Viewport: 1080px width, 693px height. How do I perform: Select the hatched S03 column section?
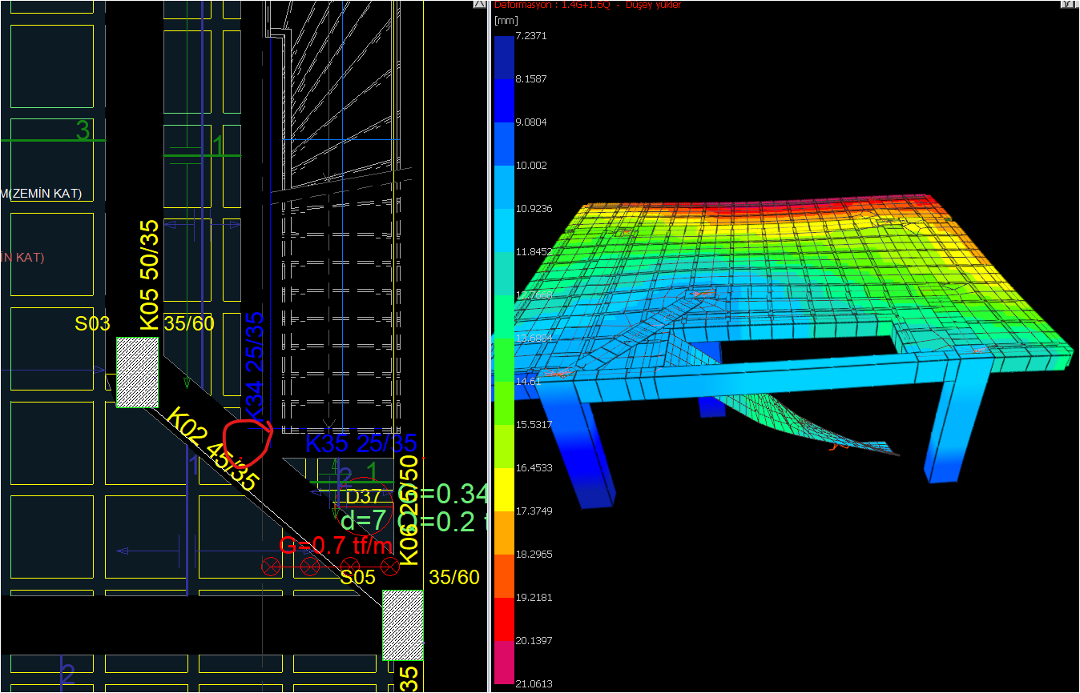pyautogui.click(x=137, y=372)
